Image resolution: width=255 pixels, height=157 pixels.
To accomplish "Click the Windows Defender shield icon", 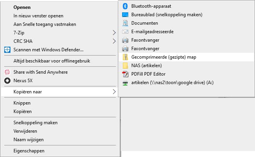I will click(x=7, y=49).
